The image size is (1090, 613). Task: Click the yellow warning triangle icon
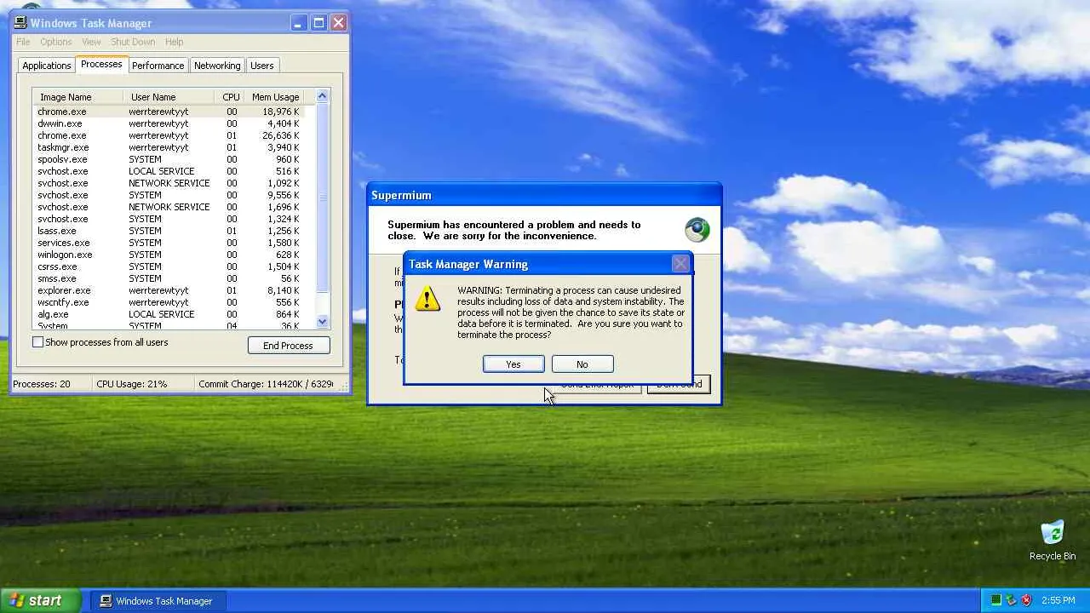(427, 298)
